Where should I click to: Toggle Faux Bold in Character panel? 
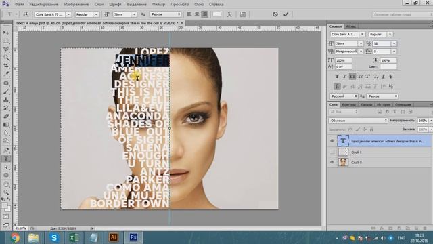(337, 77)
